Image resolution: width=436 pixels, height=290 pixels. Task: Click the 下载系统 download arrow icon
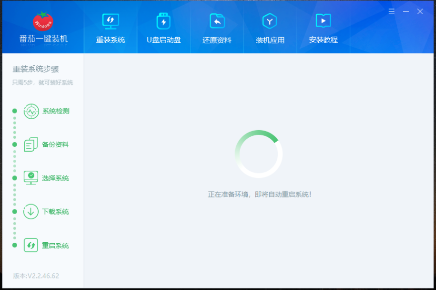tap(31, 212)
